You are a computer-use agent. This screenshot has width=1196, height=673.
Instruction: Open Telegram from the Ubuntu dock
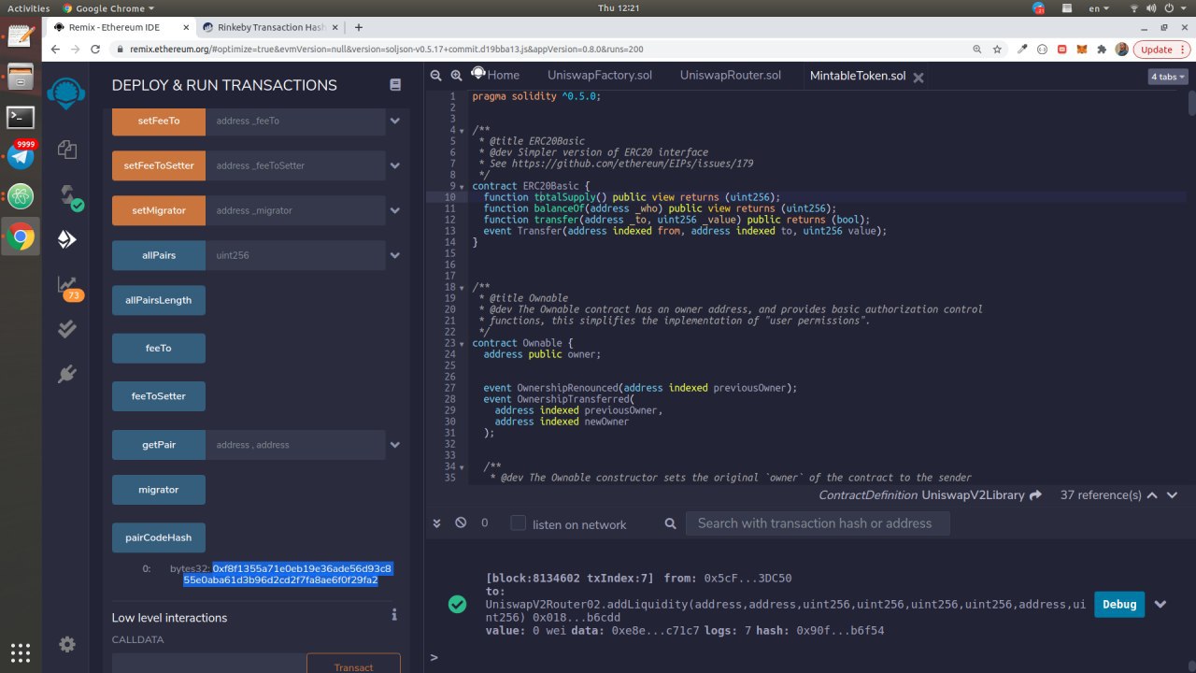click(21, 156)
